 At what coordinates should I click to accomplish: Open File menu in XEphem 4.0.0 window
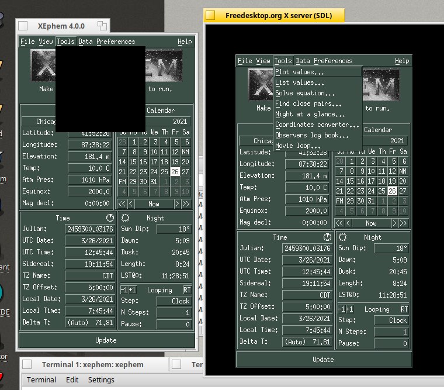pos(27,42)
